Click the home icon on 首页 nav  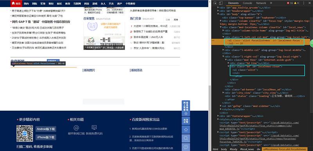click(13, 3)
